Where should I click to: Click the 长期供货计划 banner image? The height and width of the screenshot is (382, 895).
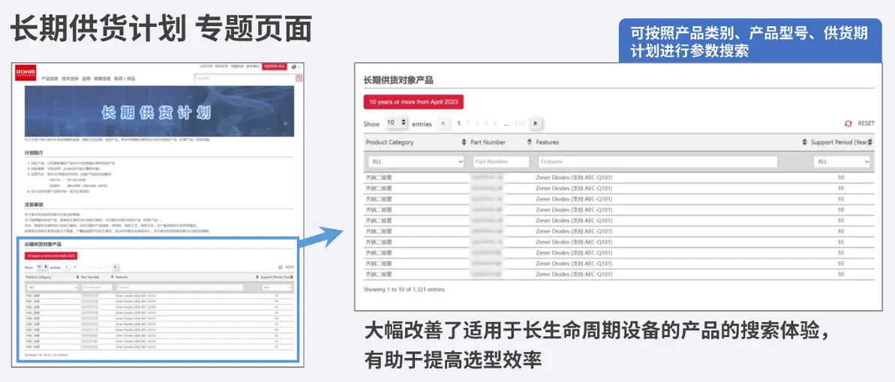(159, 112)
